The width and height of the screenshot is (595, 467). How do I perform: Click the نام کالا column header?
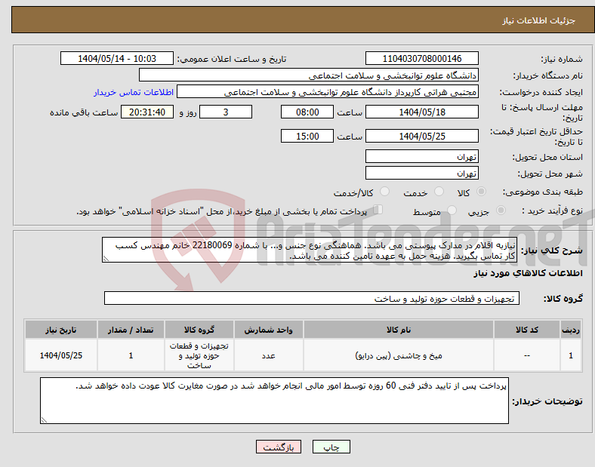coord(399,330)
